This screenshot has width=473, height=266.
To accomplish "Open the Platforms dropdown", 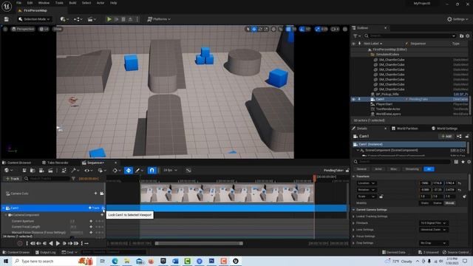I will pos(159,19).
